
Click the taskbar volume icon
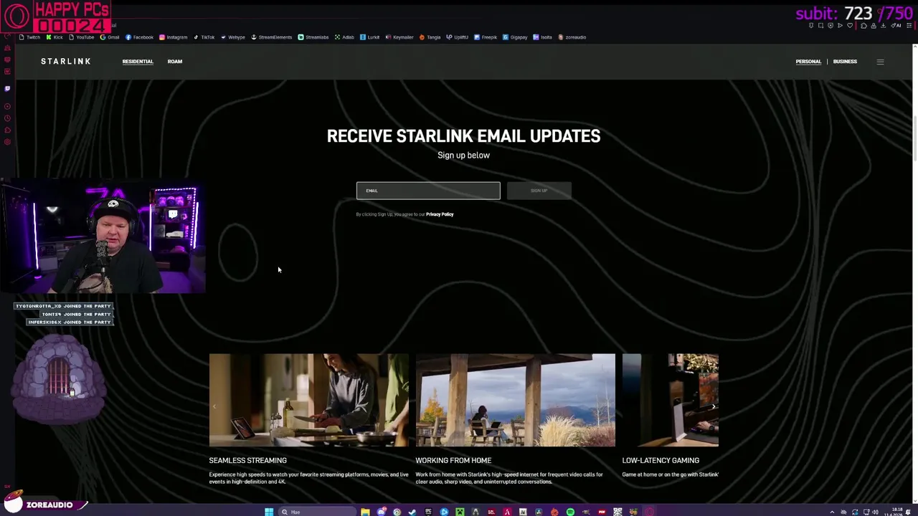pos(875,512)
